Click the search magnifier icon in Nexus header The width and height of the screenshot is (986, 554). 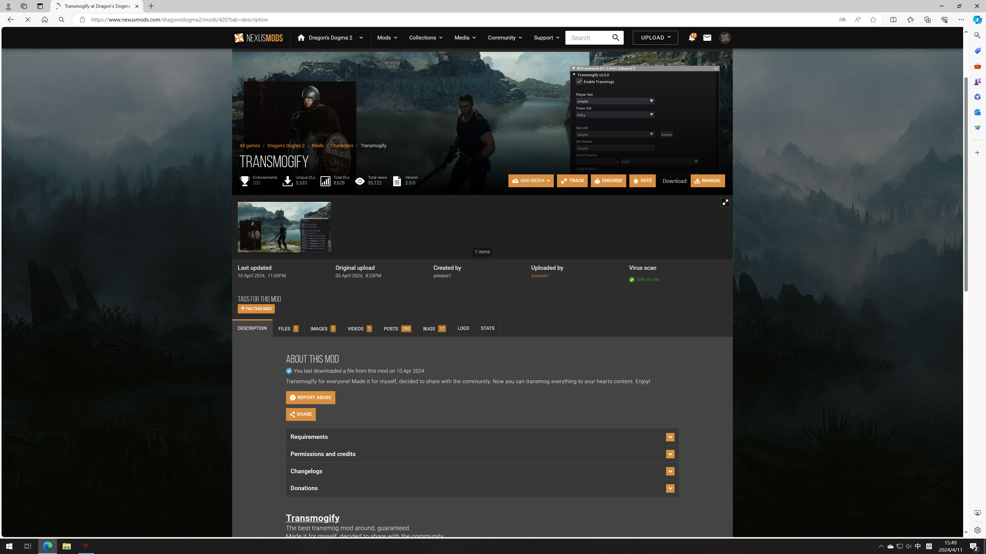pyautogui.click(x=615, y=37)
